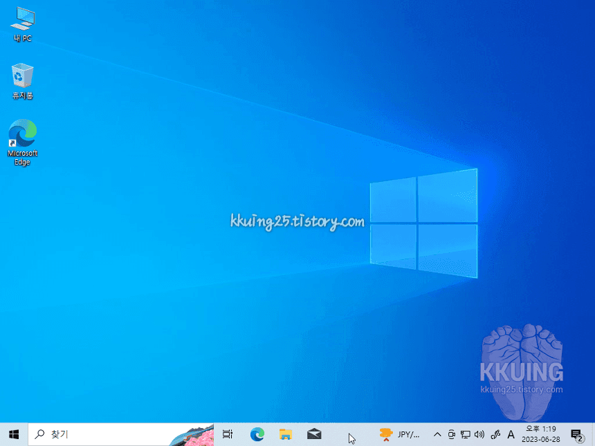595x446 pixels.
Task: Open the volume speaker control
Action: pos(479,435)
